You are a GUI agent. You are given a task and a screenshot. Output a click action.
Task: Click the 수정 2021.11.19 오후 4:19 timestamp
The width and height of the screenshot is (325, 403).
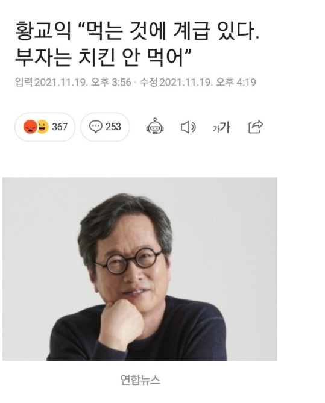(198, 83)
